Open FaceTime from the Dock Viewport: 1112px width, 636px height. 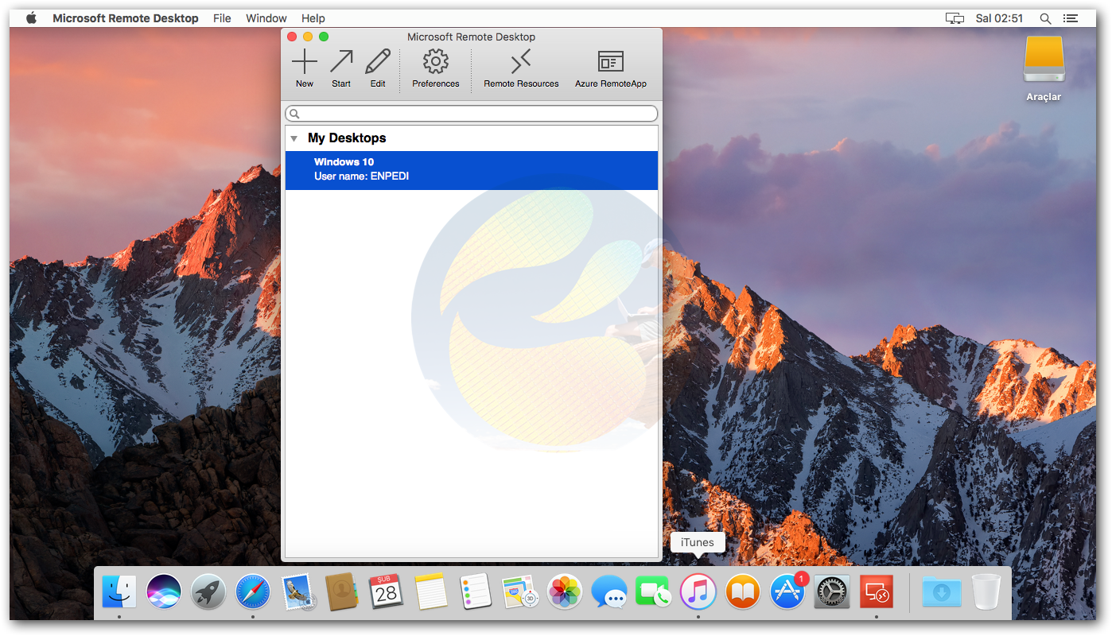[x=654, y=592]
